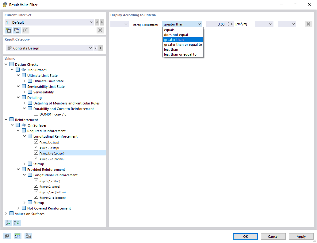Toggle as,prov,2,-z (top) checkbox

click(36, 186)
